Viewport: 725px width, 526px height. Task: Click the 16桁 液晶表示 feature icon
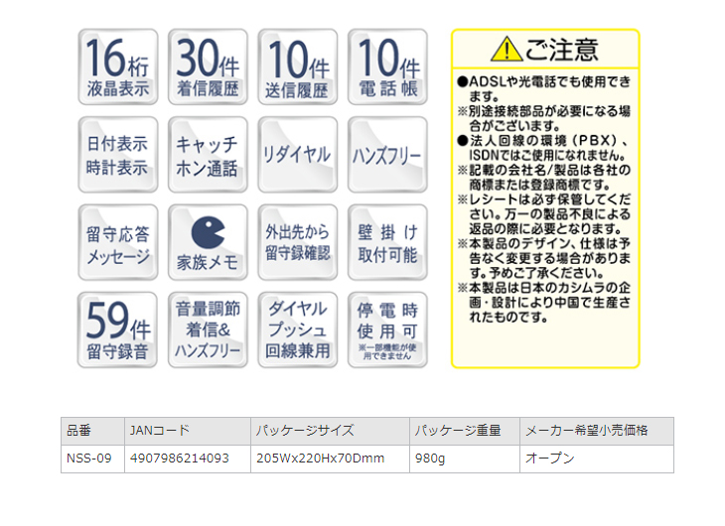[117, 67]
